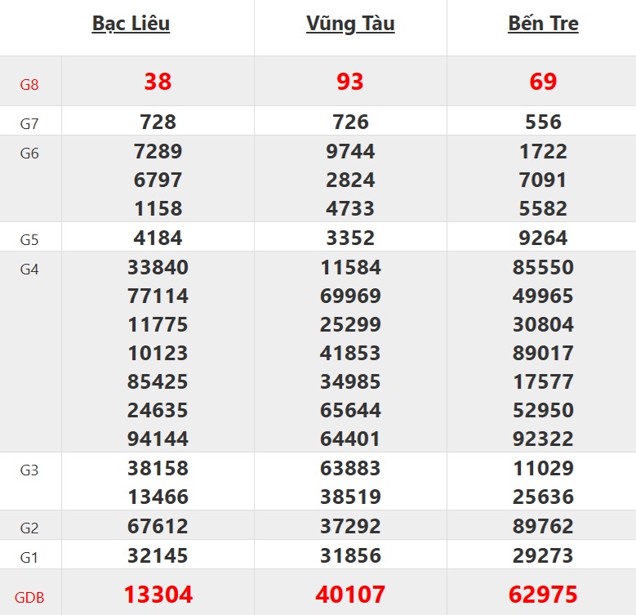Click Bạc Liêu G5 number 4184

pyautogui.click(x=158, y=238)
